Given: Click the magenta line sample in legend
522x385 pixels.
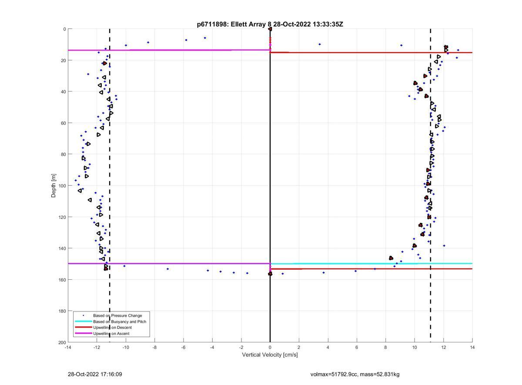Looking at the screenshot, I should [83, 334].
